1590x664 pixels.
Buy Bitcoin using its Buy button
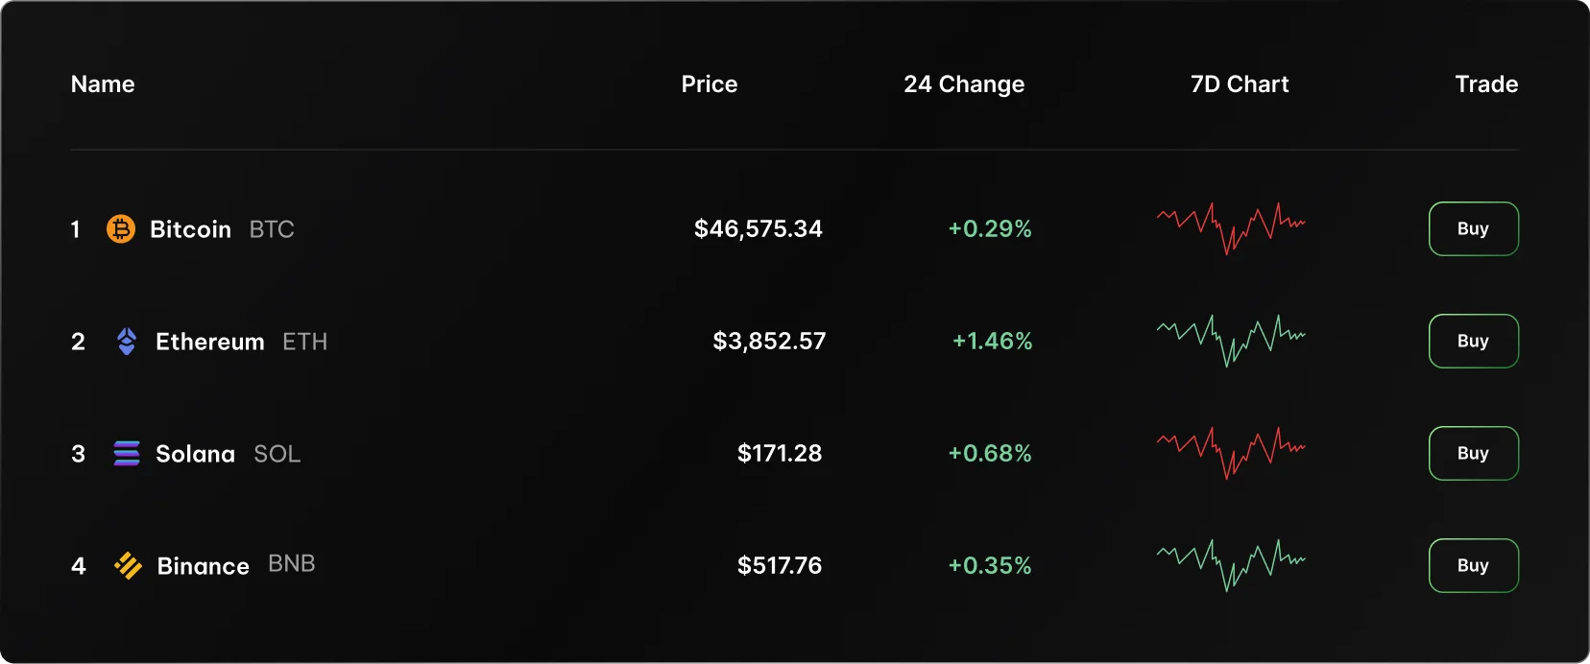tap(1474, 228)
